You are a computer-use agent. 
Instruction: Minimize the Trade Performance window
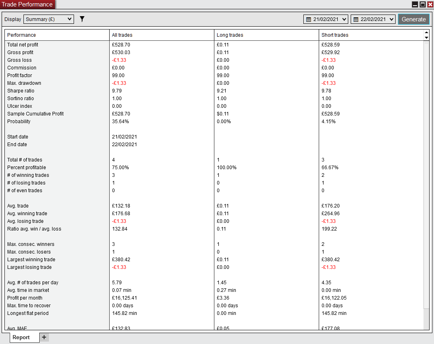(415, 4)
